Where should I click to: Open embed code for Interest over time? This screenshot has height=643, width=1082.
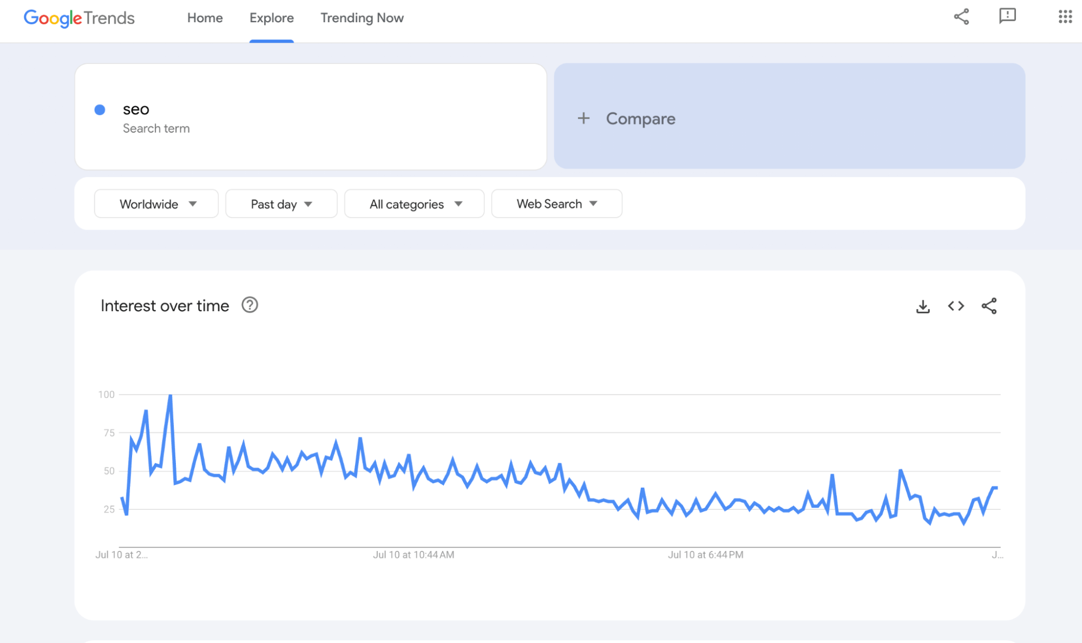[956, 306]
